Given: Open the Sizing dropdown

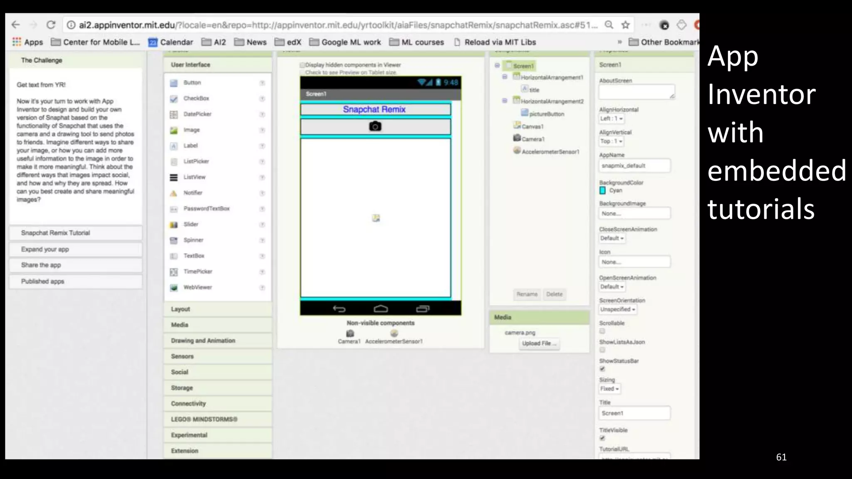Looking at the screenshot, I should point(609,389).
